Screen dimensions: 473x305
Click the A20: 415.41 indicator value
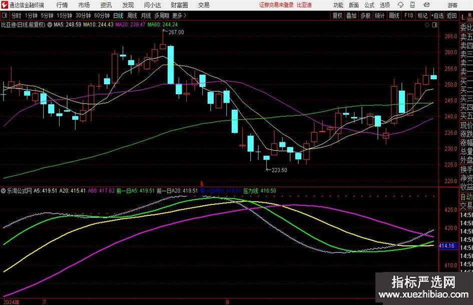click(73, 190)
